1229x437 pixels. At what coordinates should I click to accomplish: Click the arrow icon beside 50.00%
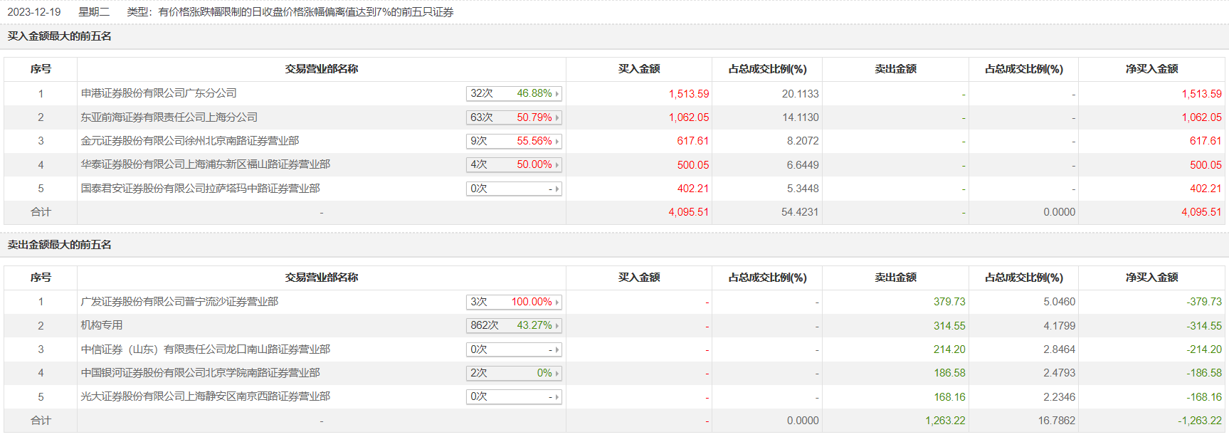click(x=557, y=165)
